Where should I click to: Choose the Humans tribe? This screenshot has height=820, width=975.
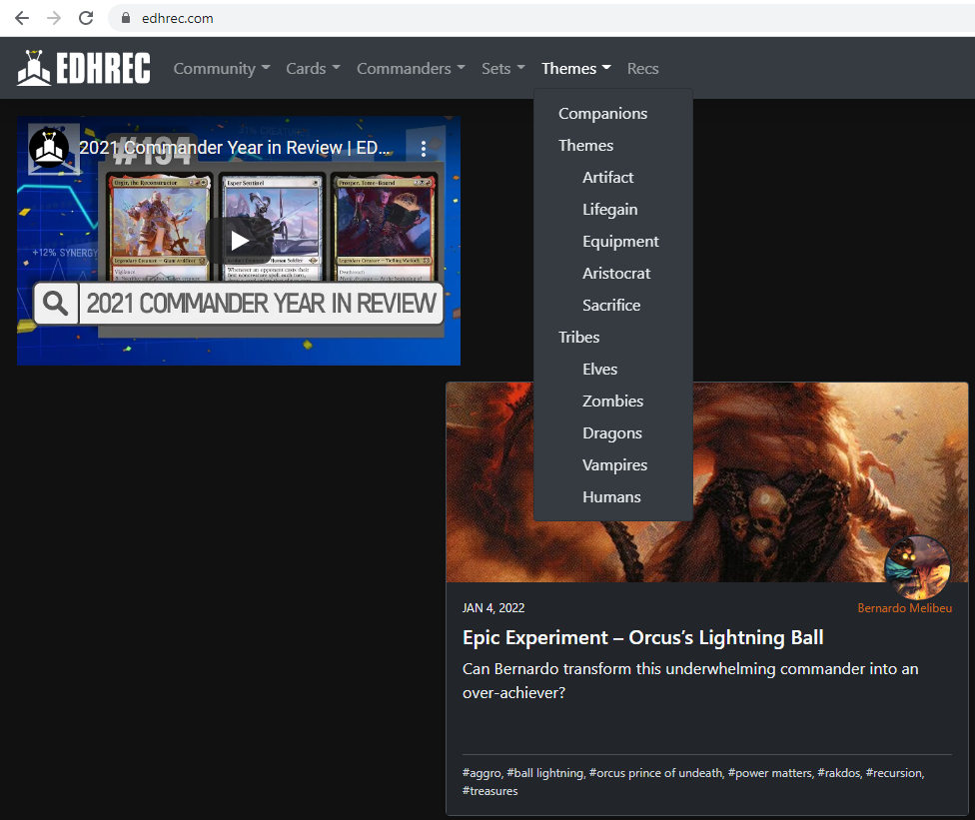pyautogui.click(x=611, y=496)
